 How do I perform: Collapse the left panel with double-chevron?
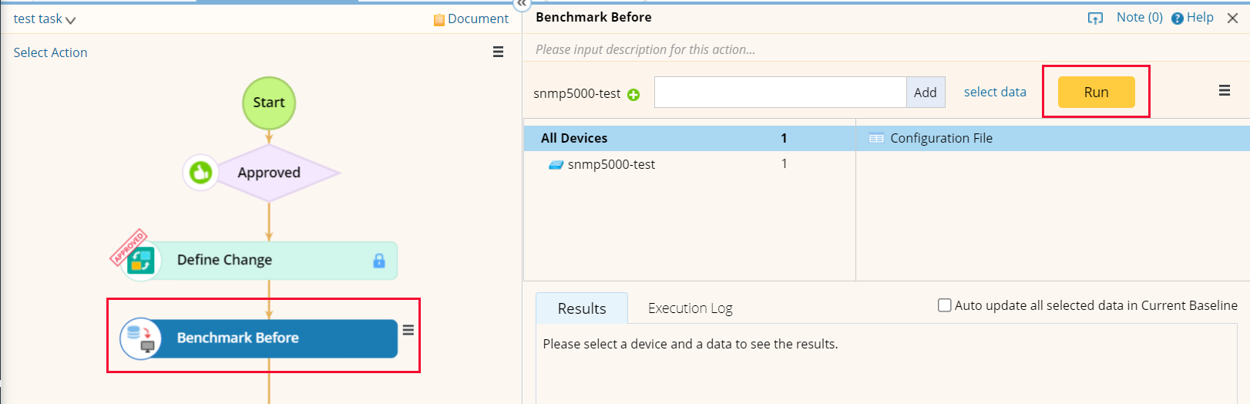coord(523,4)
